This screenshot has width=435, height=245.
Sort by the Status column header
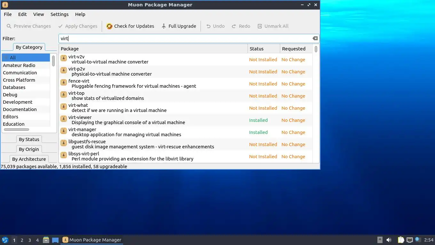[x=264, y=49]
